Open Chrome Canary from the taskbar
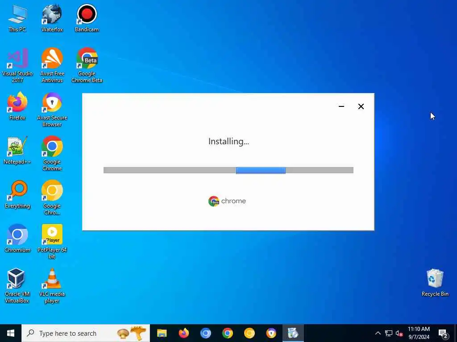This screenshot has width=457, height=342. pyautogui.click(x=249, y=333)
